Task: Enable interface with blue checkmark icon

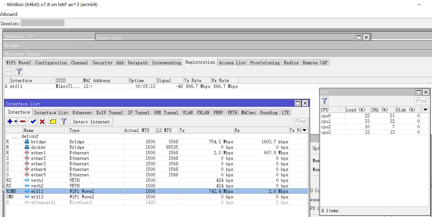Action: tap(33, 122)
